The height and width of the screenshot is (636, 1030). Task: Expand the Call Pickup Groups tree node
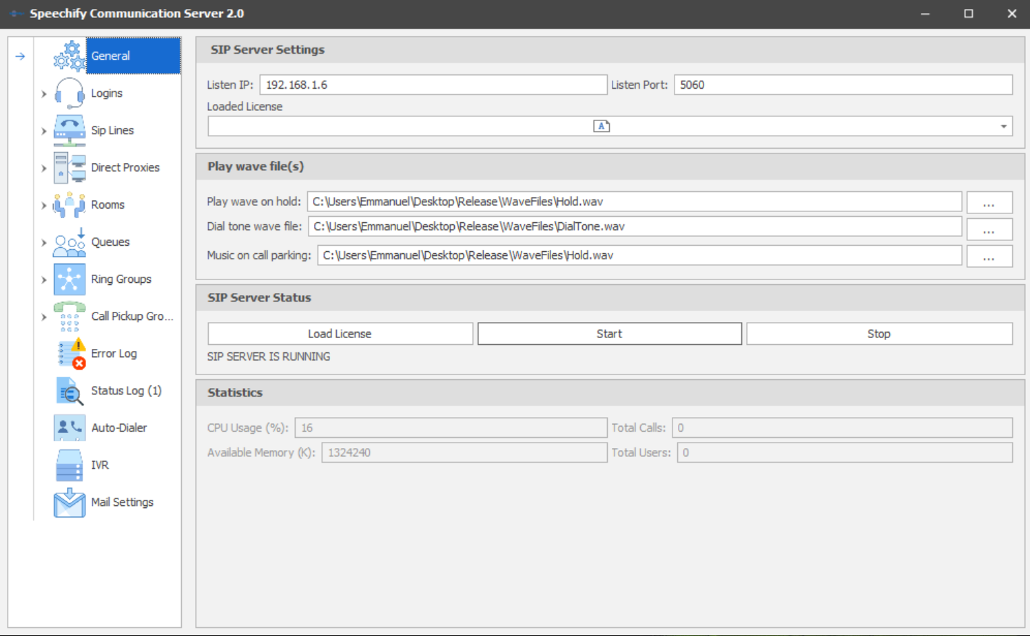[x=44, y=317]
